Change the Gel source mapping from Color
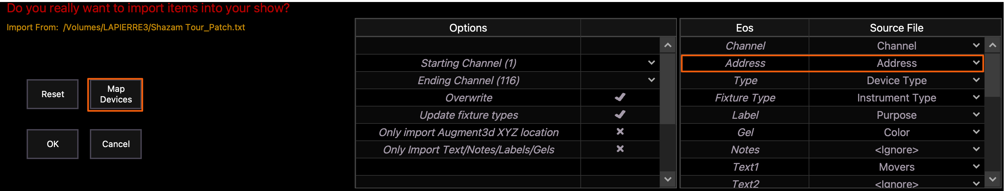This screenshot has height=191, width=1005. [x=976, y=132]
